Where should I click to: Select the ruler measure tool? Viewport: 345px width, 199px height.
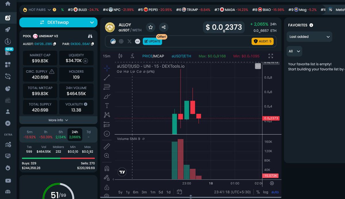tap(107, 146)
